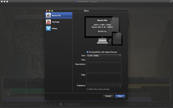Screen dimensions: 173x108
Task: Switch to the YouTube share option
Action: click(x=59, y=22)
